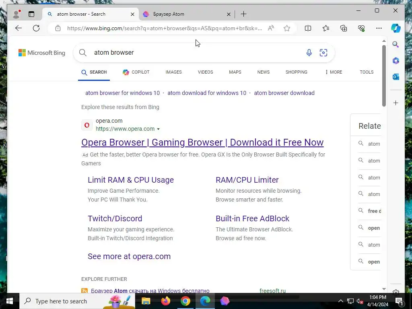The height and width of the screenshot is (309, 412).
Task: Open the News results tab
Action: click(263, 72)
